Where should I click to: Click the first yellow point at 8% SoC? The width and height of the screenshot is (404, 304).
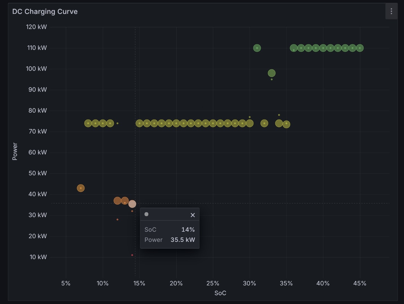coord(88,123)
